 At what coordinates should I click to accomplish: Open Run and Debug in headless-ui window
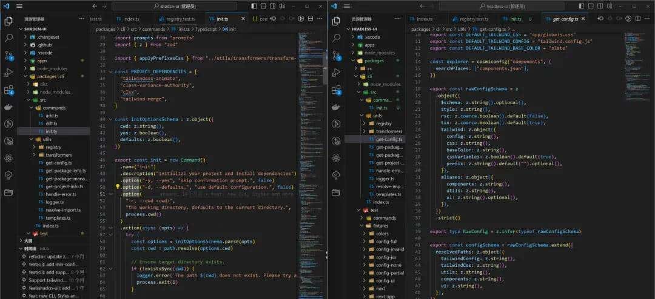pyautogui.click(x=336, y=73)
